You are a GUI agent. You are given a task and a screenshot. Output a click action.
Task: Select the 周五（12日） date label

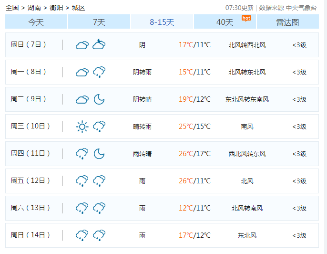coord(30,180)
